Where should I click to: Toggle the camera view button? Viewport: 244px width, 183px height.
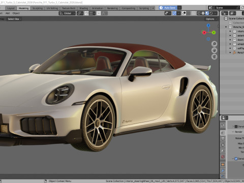tap(215, 57)
